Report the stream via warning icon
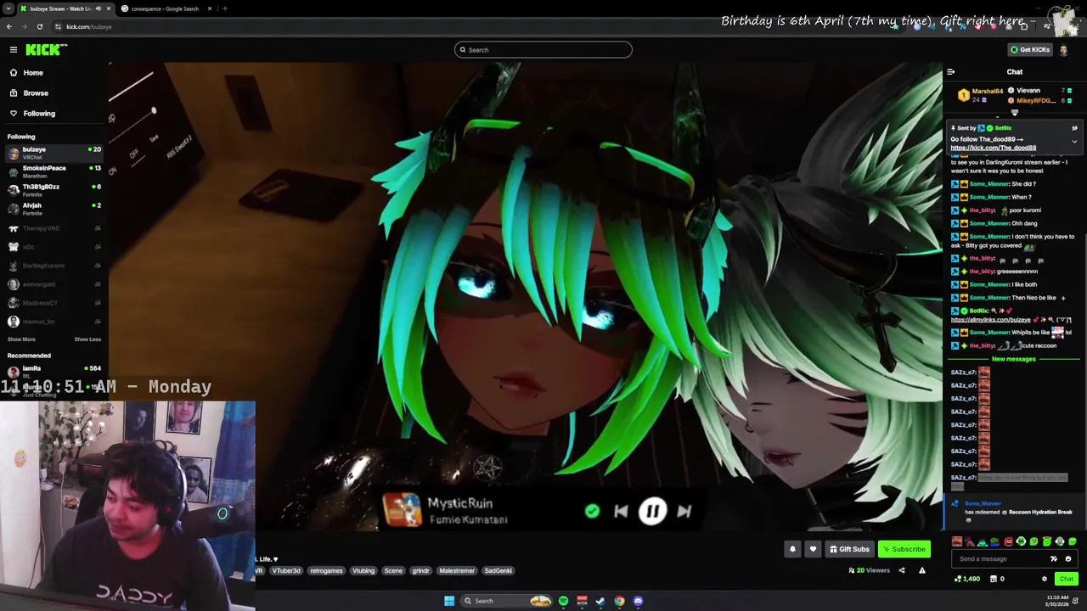Screen dimensions: 1087x611 (922, 570)
